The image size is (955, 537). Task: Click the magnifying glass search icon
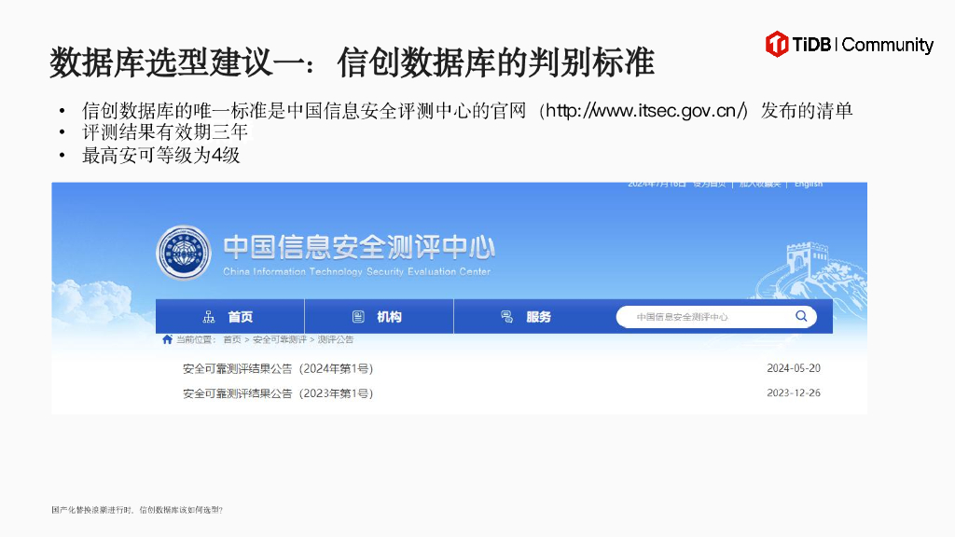[x=802, y=316]
